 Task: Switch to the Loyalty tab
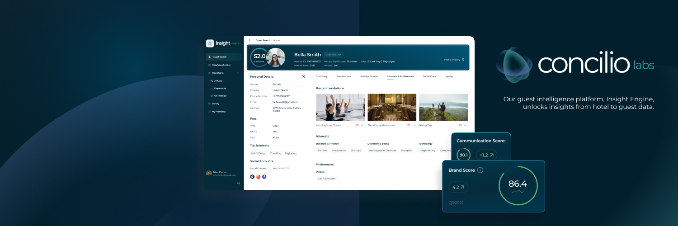(x=449, y=76)
